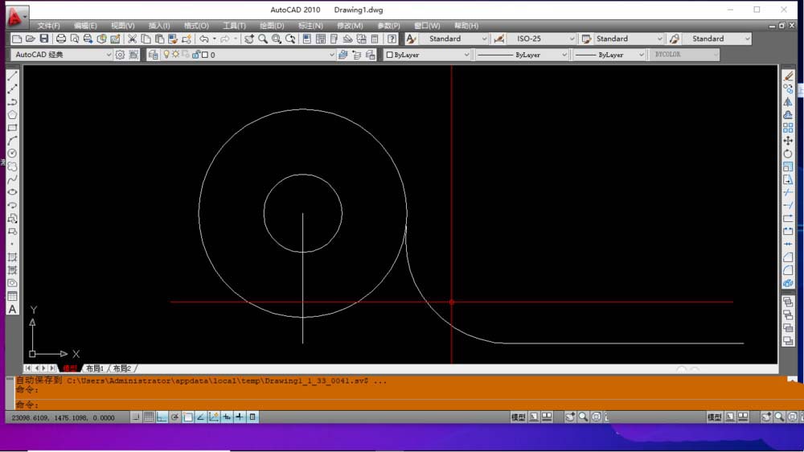Select the Table tool in draw toolbar
Viewport: 804px width, 452px height.
point(12,296)
